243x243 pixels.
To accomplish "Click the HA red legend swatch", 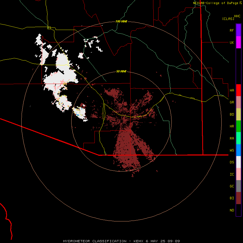I will pyautogui.click(x=238, y=90).
